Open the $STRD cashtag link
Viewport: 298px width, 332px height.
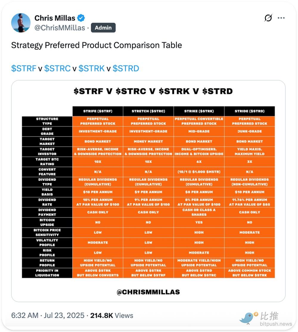point(126,68)
